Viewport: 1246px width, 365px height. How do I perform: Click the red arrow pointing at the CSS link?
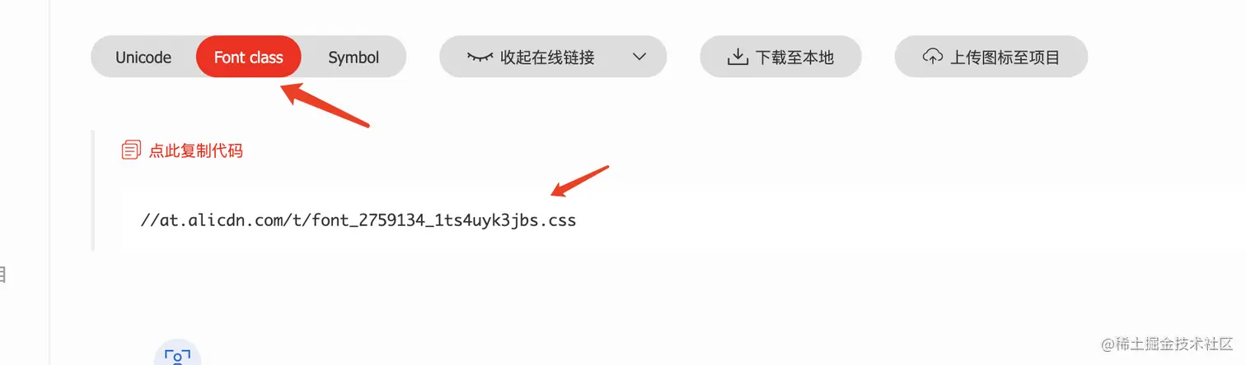pyautogui.click(x=580, y=182)
